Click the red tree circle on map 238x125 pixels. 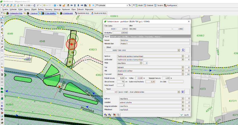[72, 44]
